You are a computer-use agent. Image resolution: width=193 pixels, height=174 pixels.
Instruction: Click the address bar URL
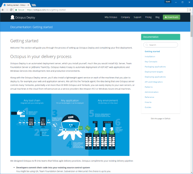[x=46, y=10]
